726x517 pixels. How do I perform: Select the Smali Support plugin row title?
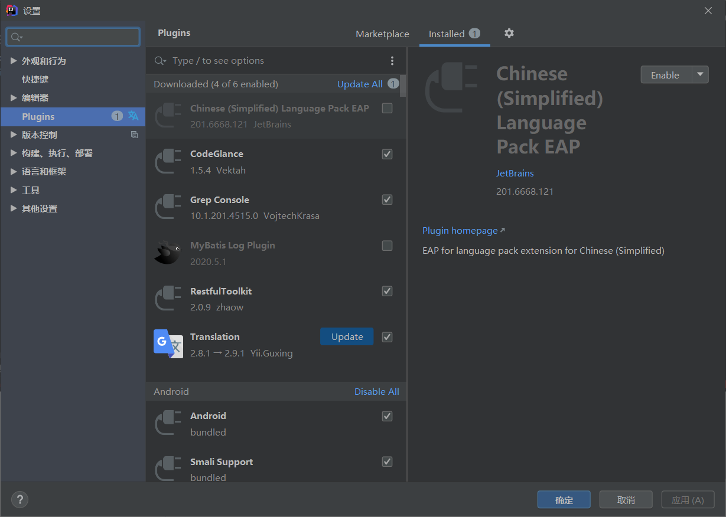[x=222, y=462]
